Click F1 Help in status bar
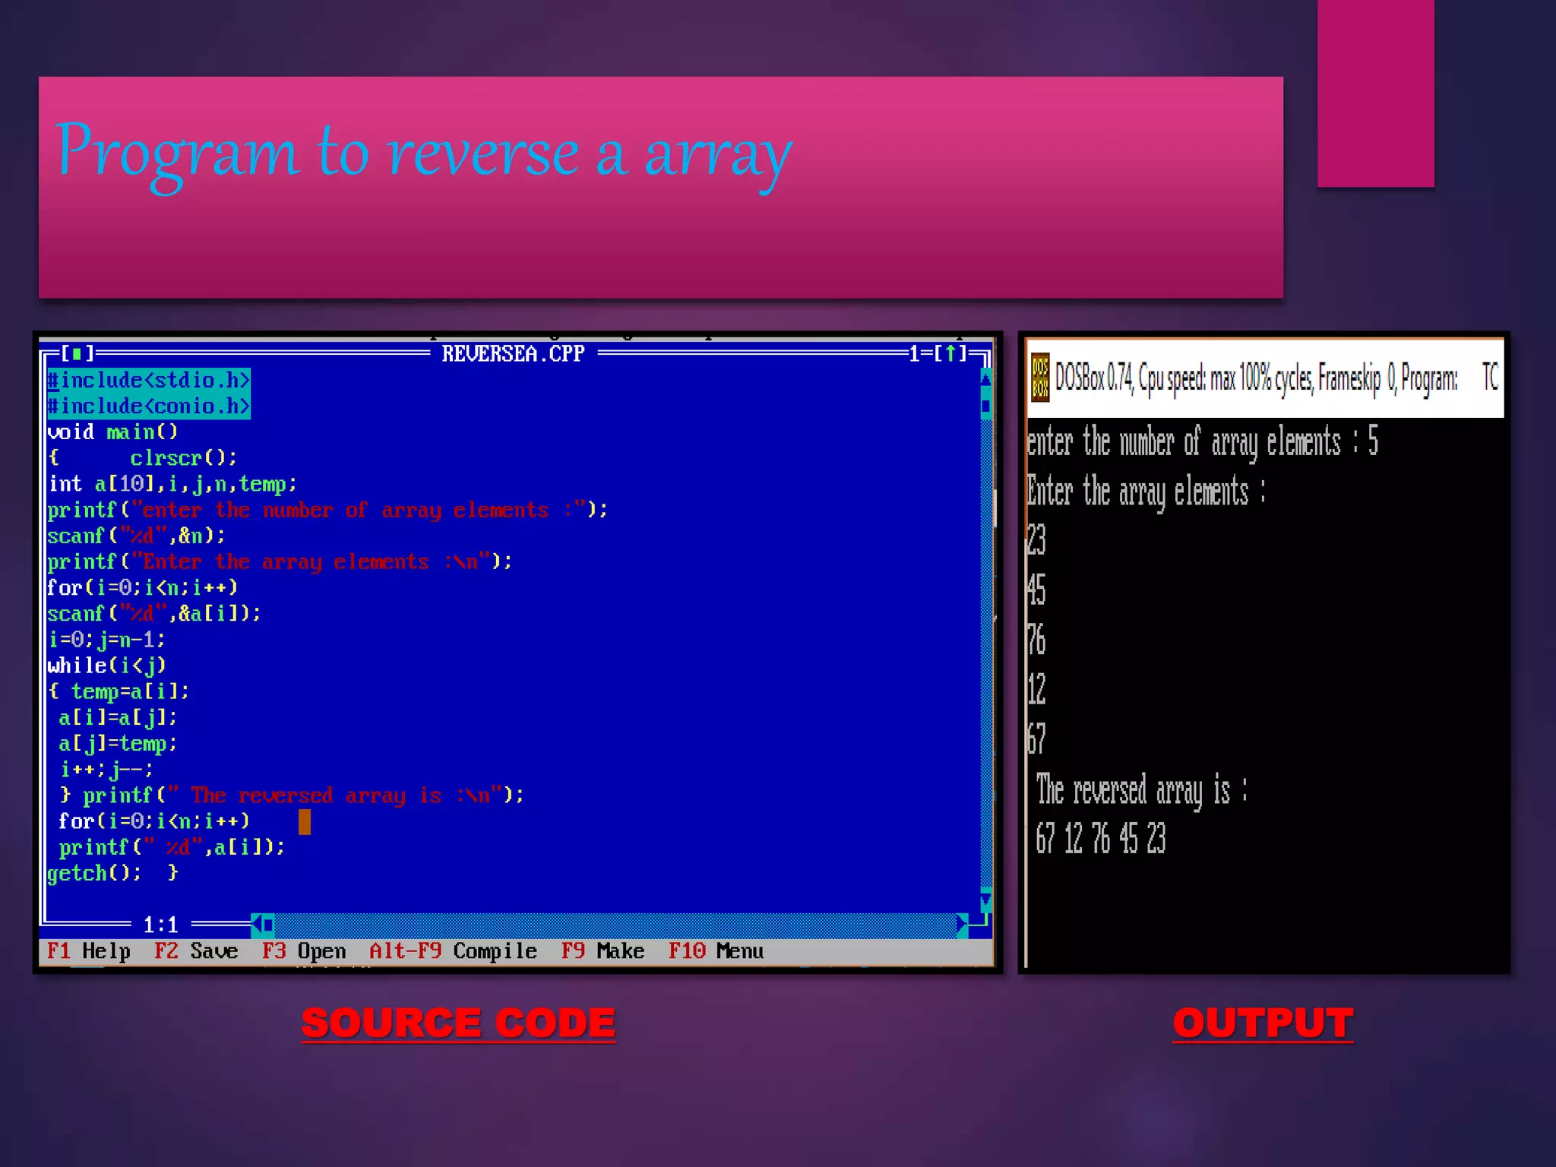The height and width of the screenshot is (1167, 1556). coord(89,951)
